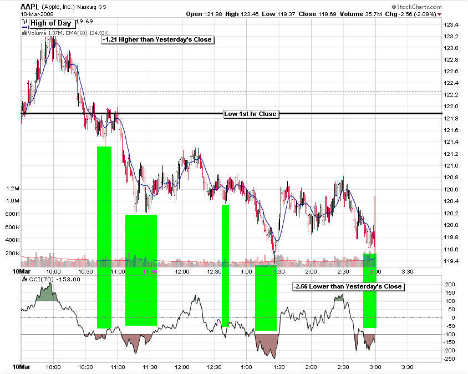
Task: Click the CCI(70) indicator legend icon
Action: 25,279
